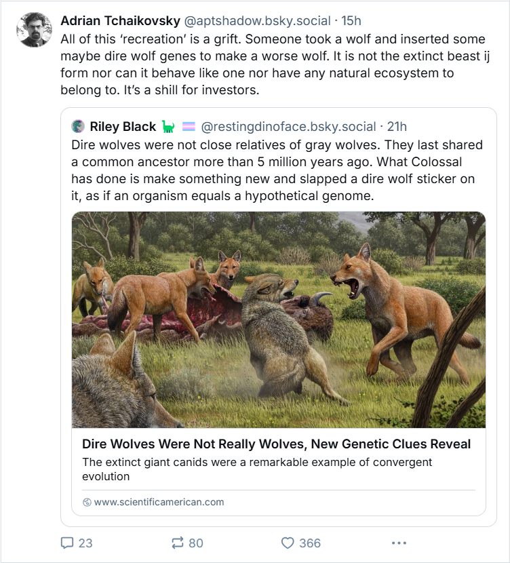Visit the www.scientificamerican.com link
Screen dimensions: 510x563
[159, 503]
